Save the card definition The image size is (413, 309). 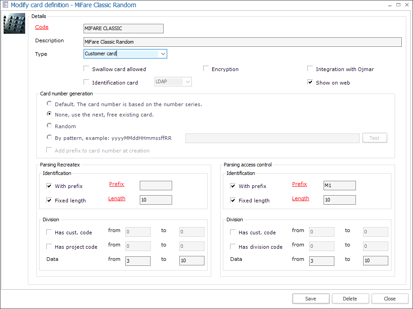tap(311, 298)
